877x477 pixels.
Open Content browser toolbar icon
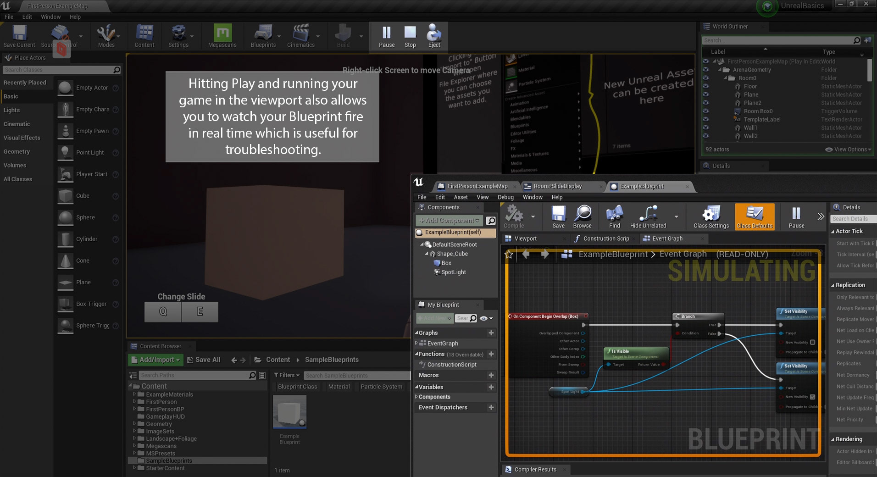click(144, 36)
